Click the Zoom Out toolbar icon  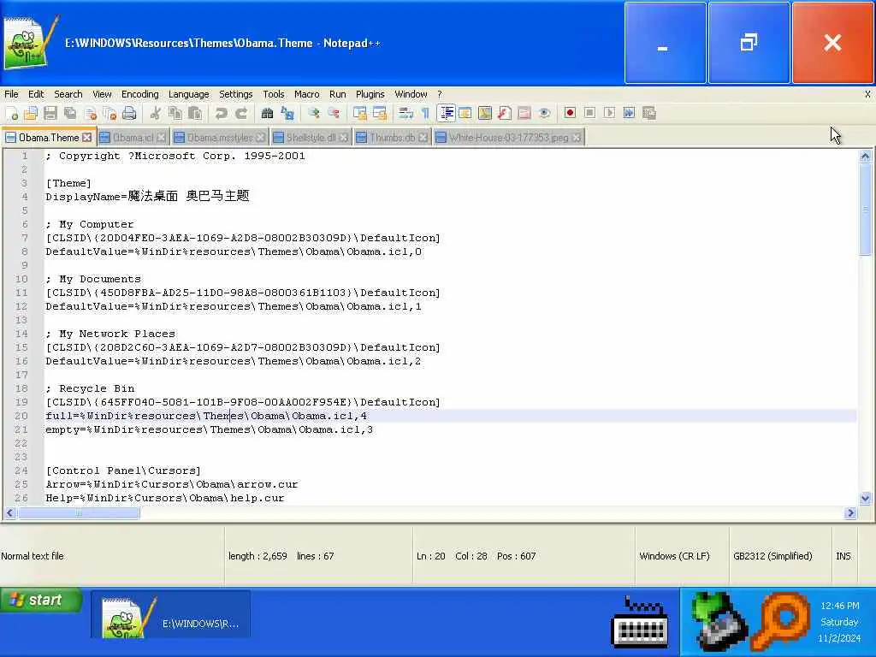tap(334, 114)
